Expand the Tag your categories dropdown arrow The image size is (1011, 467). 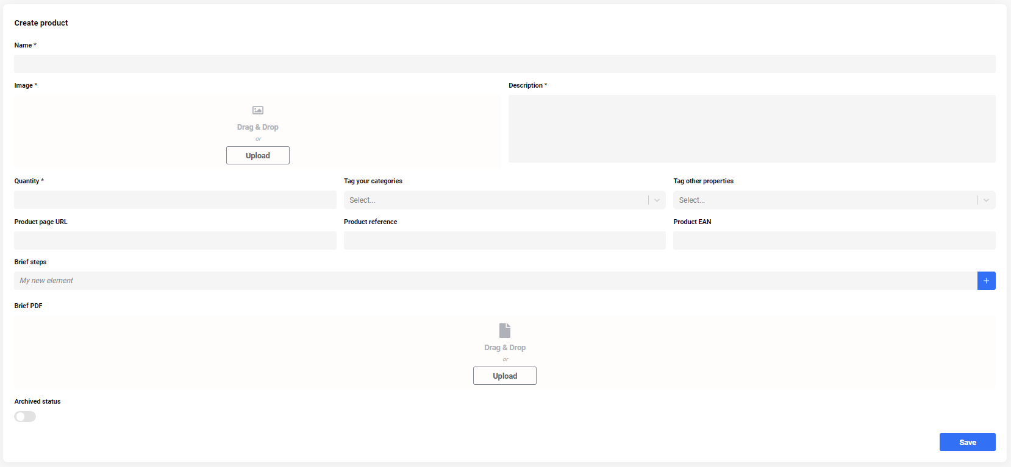pos(657,200)
